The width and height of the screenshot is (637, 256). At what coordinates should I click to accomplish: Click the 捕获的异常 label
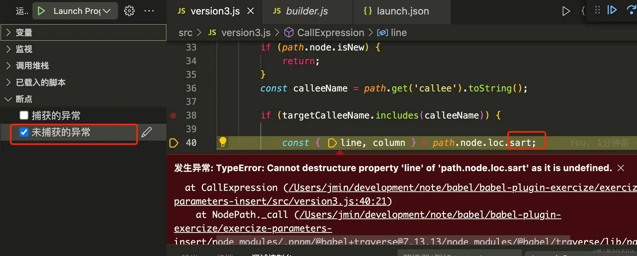click(x=56, y=115)
